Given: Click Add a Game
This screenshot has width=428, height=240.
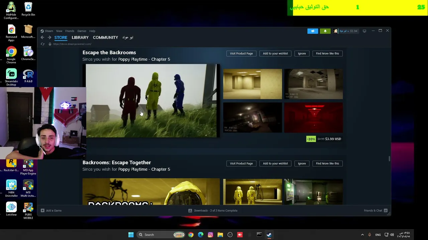Looking at the screenshot, I should tap(51, 211).
